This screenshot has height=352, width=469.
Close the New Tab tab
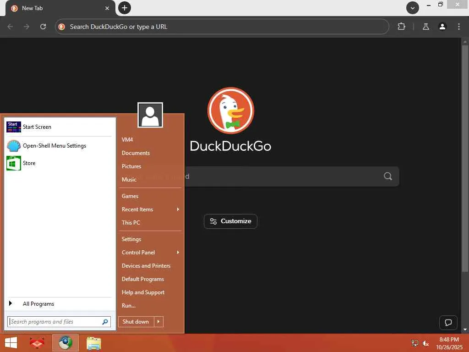(107, 8)
